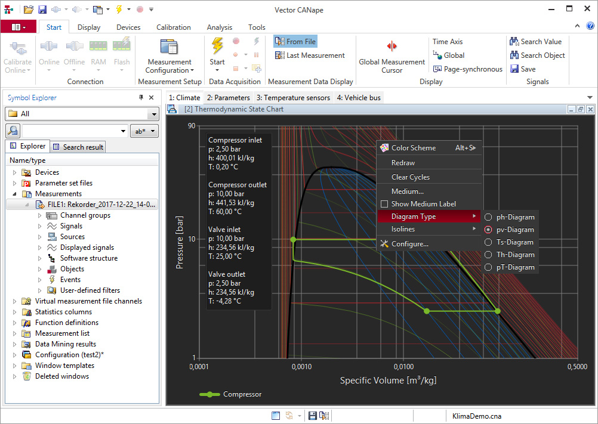Click the red application menu button
598x424 pixels.
[19, 27]
